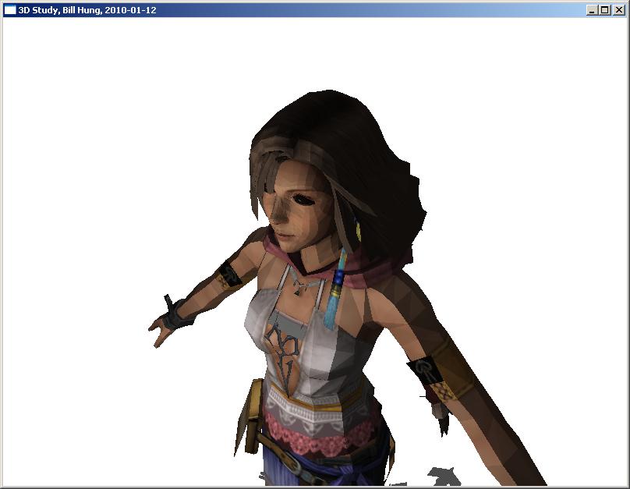The height and width of the screenshot is (489, 630).
Task: Close the 3D Study window
Action: (x=619, y=10)
